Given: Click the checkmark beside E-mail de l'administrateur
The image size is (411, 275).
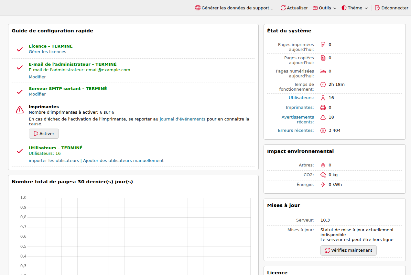Looking at the screenshot, I should coord(20,67).
